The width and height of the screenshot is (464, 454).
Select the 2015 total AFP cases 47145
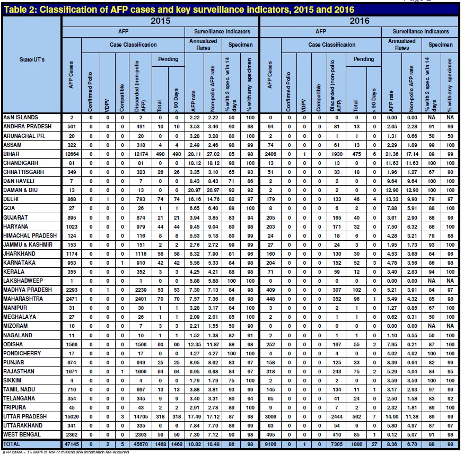click(72, 444)
